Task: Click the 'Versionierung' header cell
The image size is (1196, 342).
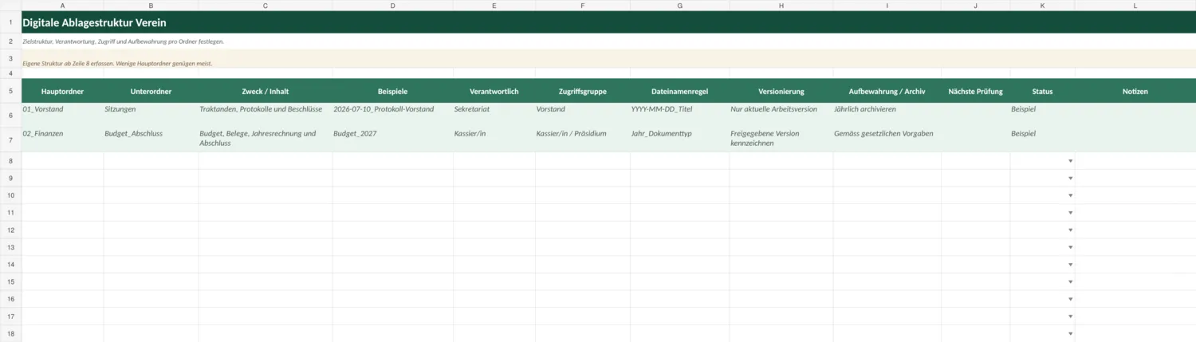Action: coord(781,92)
